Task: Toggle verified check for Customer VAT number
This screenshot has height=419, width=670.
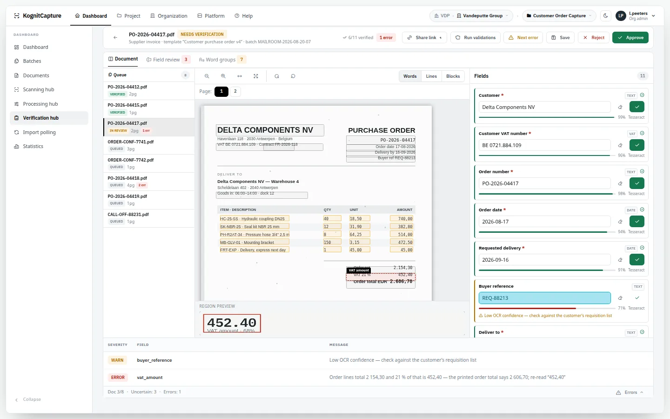Action: pos(637,145)
